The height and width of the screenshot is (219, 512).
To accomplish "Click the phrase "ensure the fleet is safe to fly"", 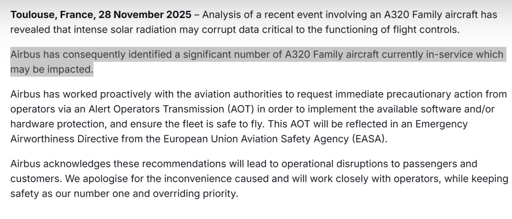I will click(x=214, y=124).
